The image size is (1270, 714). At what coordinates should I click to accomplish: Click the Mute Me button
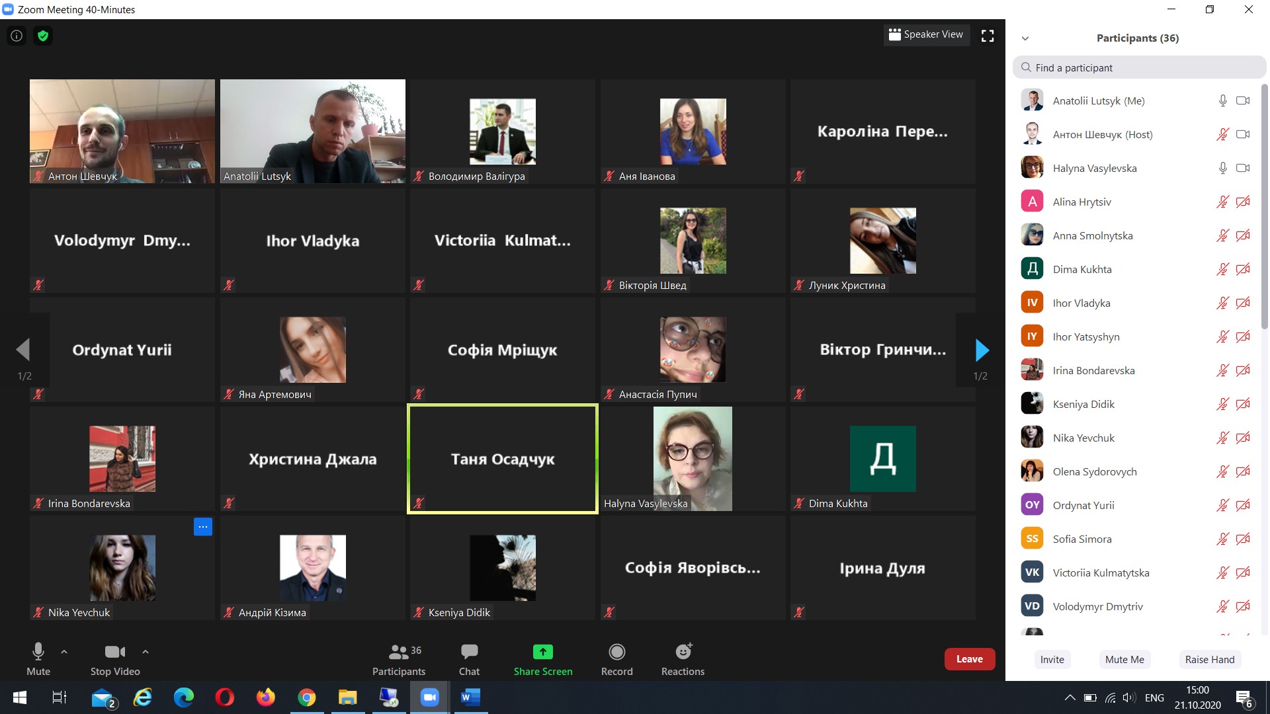pos(1124,659)
